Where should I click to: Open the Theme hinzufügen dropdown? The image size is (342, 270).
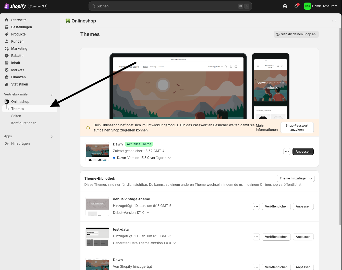coord(295,178)
